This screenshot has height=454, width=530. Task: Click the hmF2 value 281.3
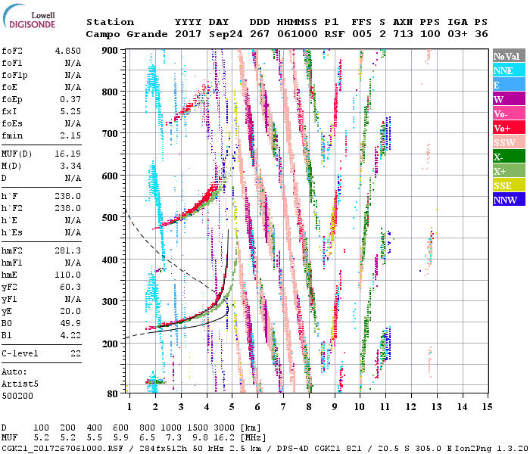(68, 250)
